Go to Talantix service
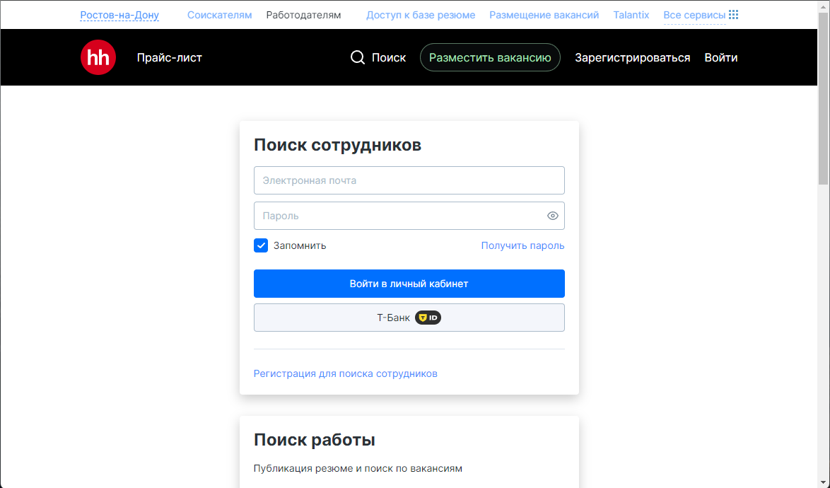Screen dimensions: 830x488 tap(631, 16)
